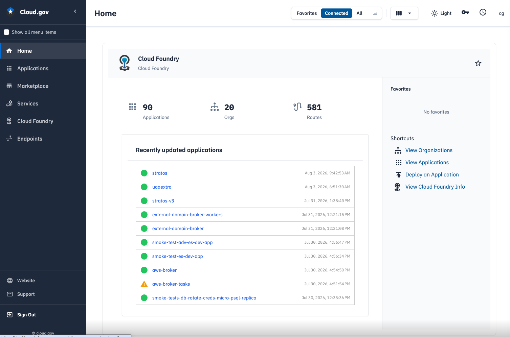Image resolution: width=510 pixels, height=337 pixels.
Task: Open the smoke-test-es-dev-app application
Action: pos(178,256)
